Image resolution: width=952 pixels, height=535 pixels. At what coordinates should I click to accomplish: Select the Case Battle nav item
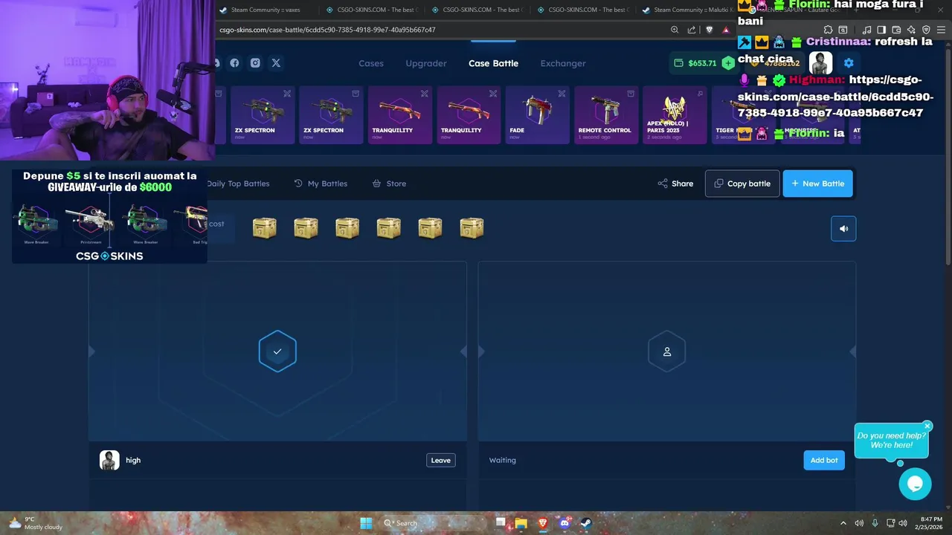pyautogui.click(x=493, y=63)
